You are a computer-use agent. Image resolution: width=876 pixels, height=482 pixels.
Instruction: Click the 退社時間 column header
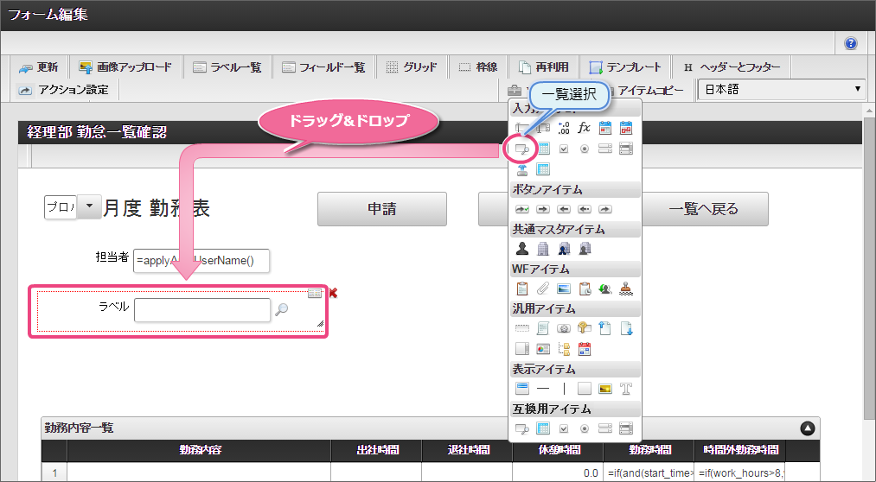pos(468,450)
